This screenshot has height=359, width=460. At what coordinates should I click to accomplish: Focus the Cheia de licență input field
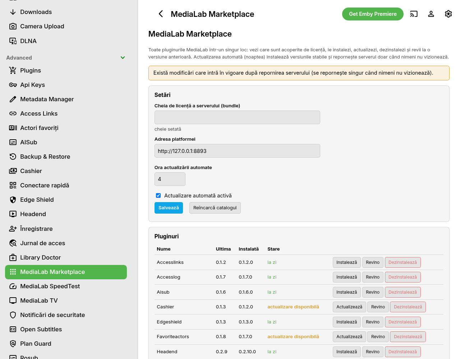[x=237, y=117]
